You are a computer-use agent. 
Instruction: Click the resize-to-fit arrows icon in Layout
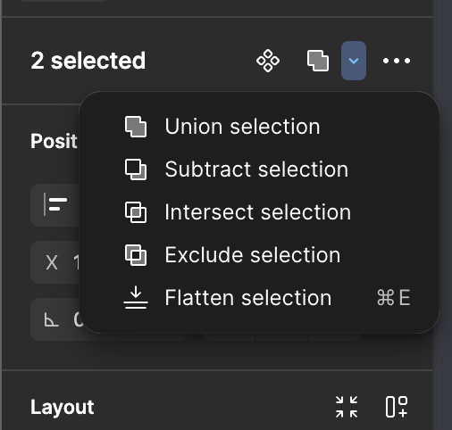(347, 407)
